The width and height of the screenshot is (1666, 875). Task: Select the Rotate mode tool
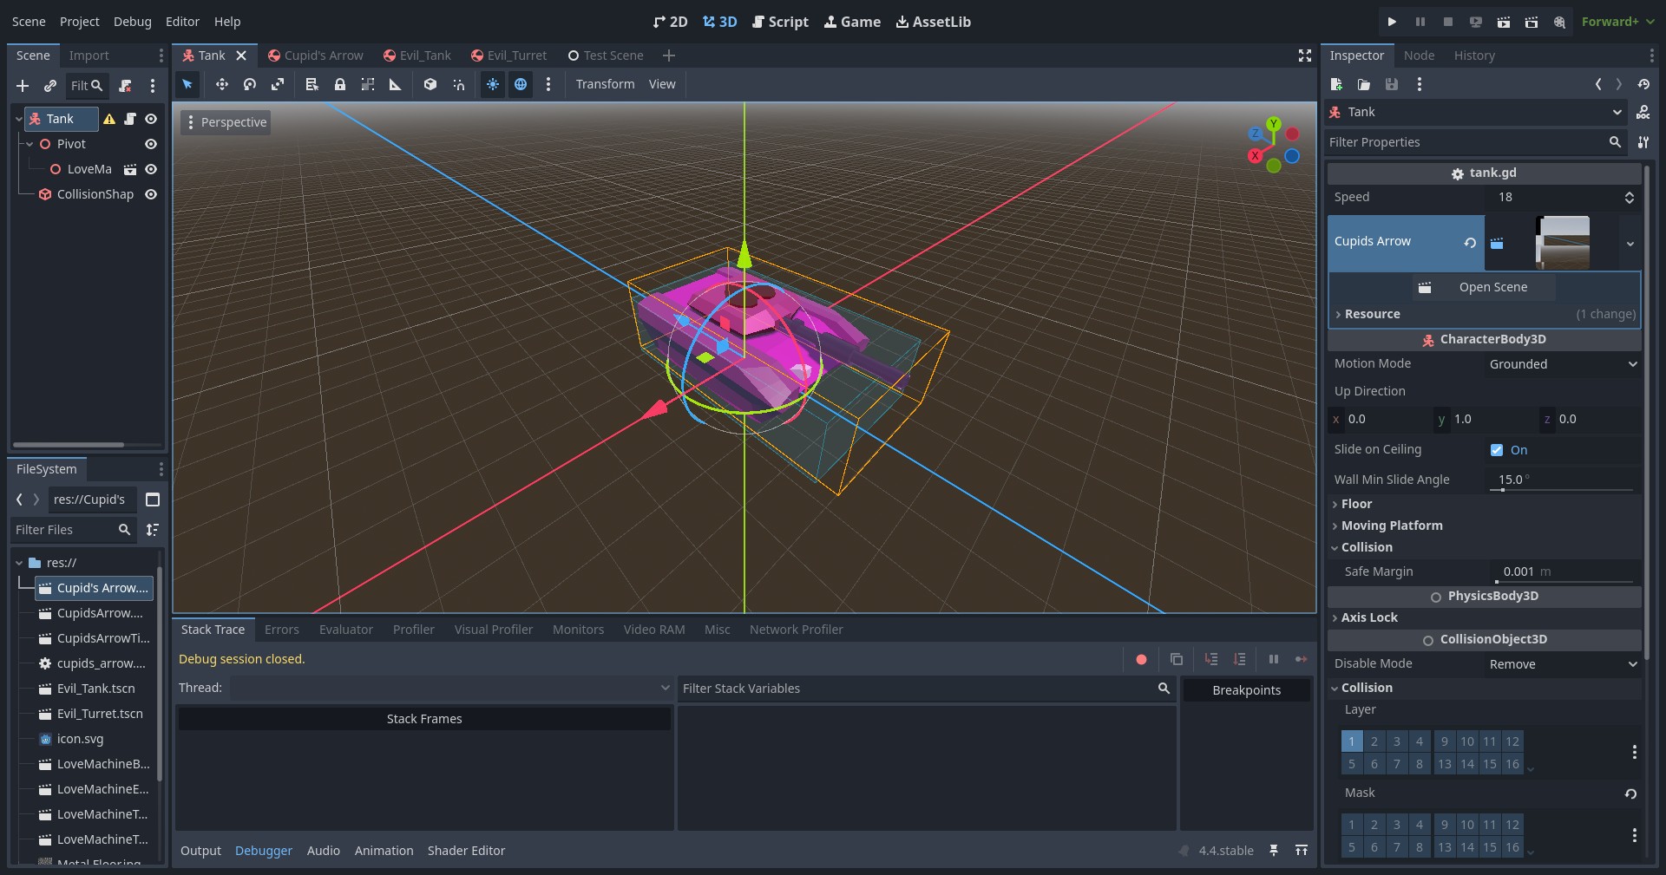[x=250, y=84]
